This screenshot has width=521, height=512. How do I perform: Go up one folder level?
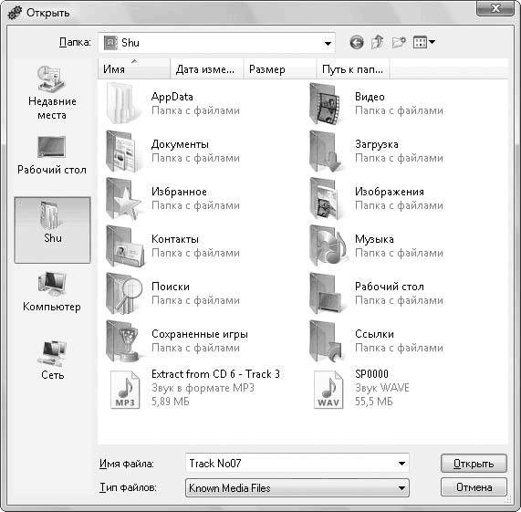pos(378,42)
